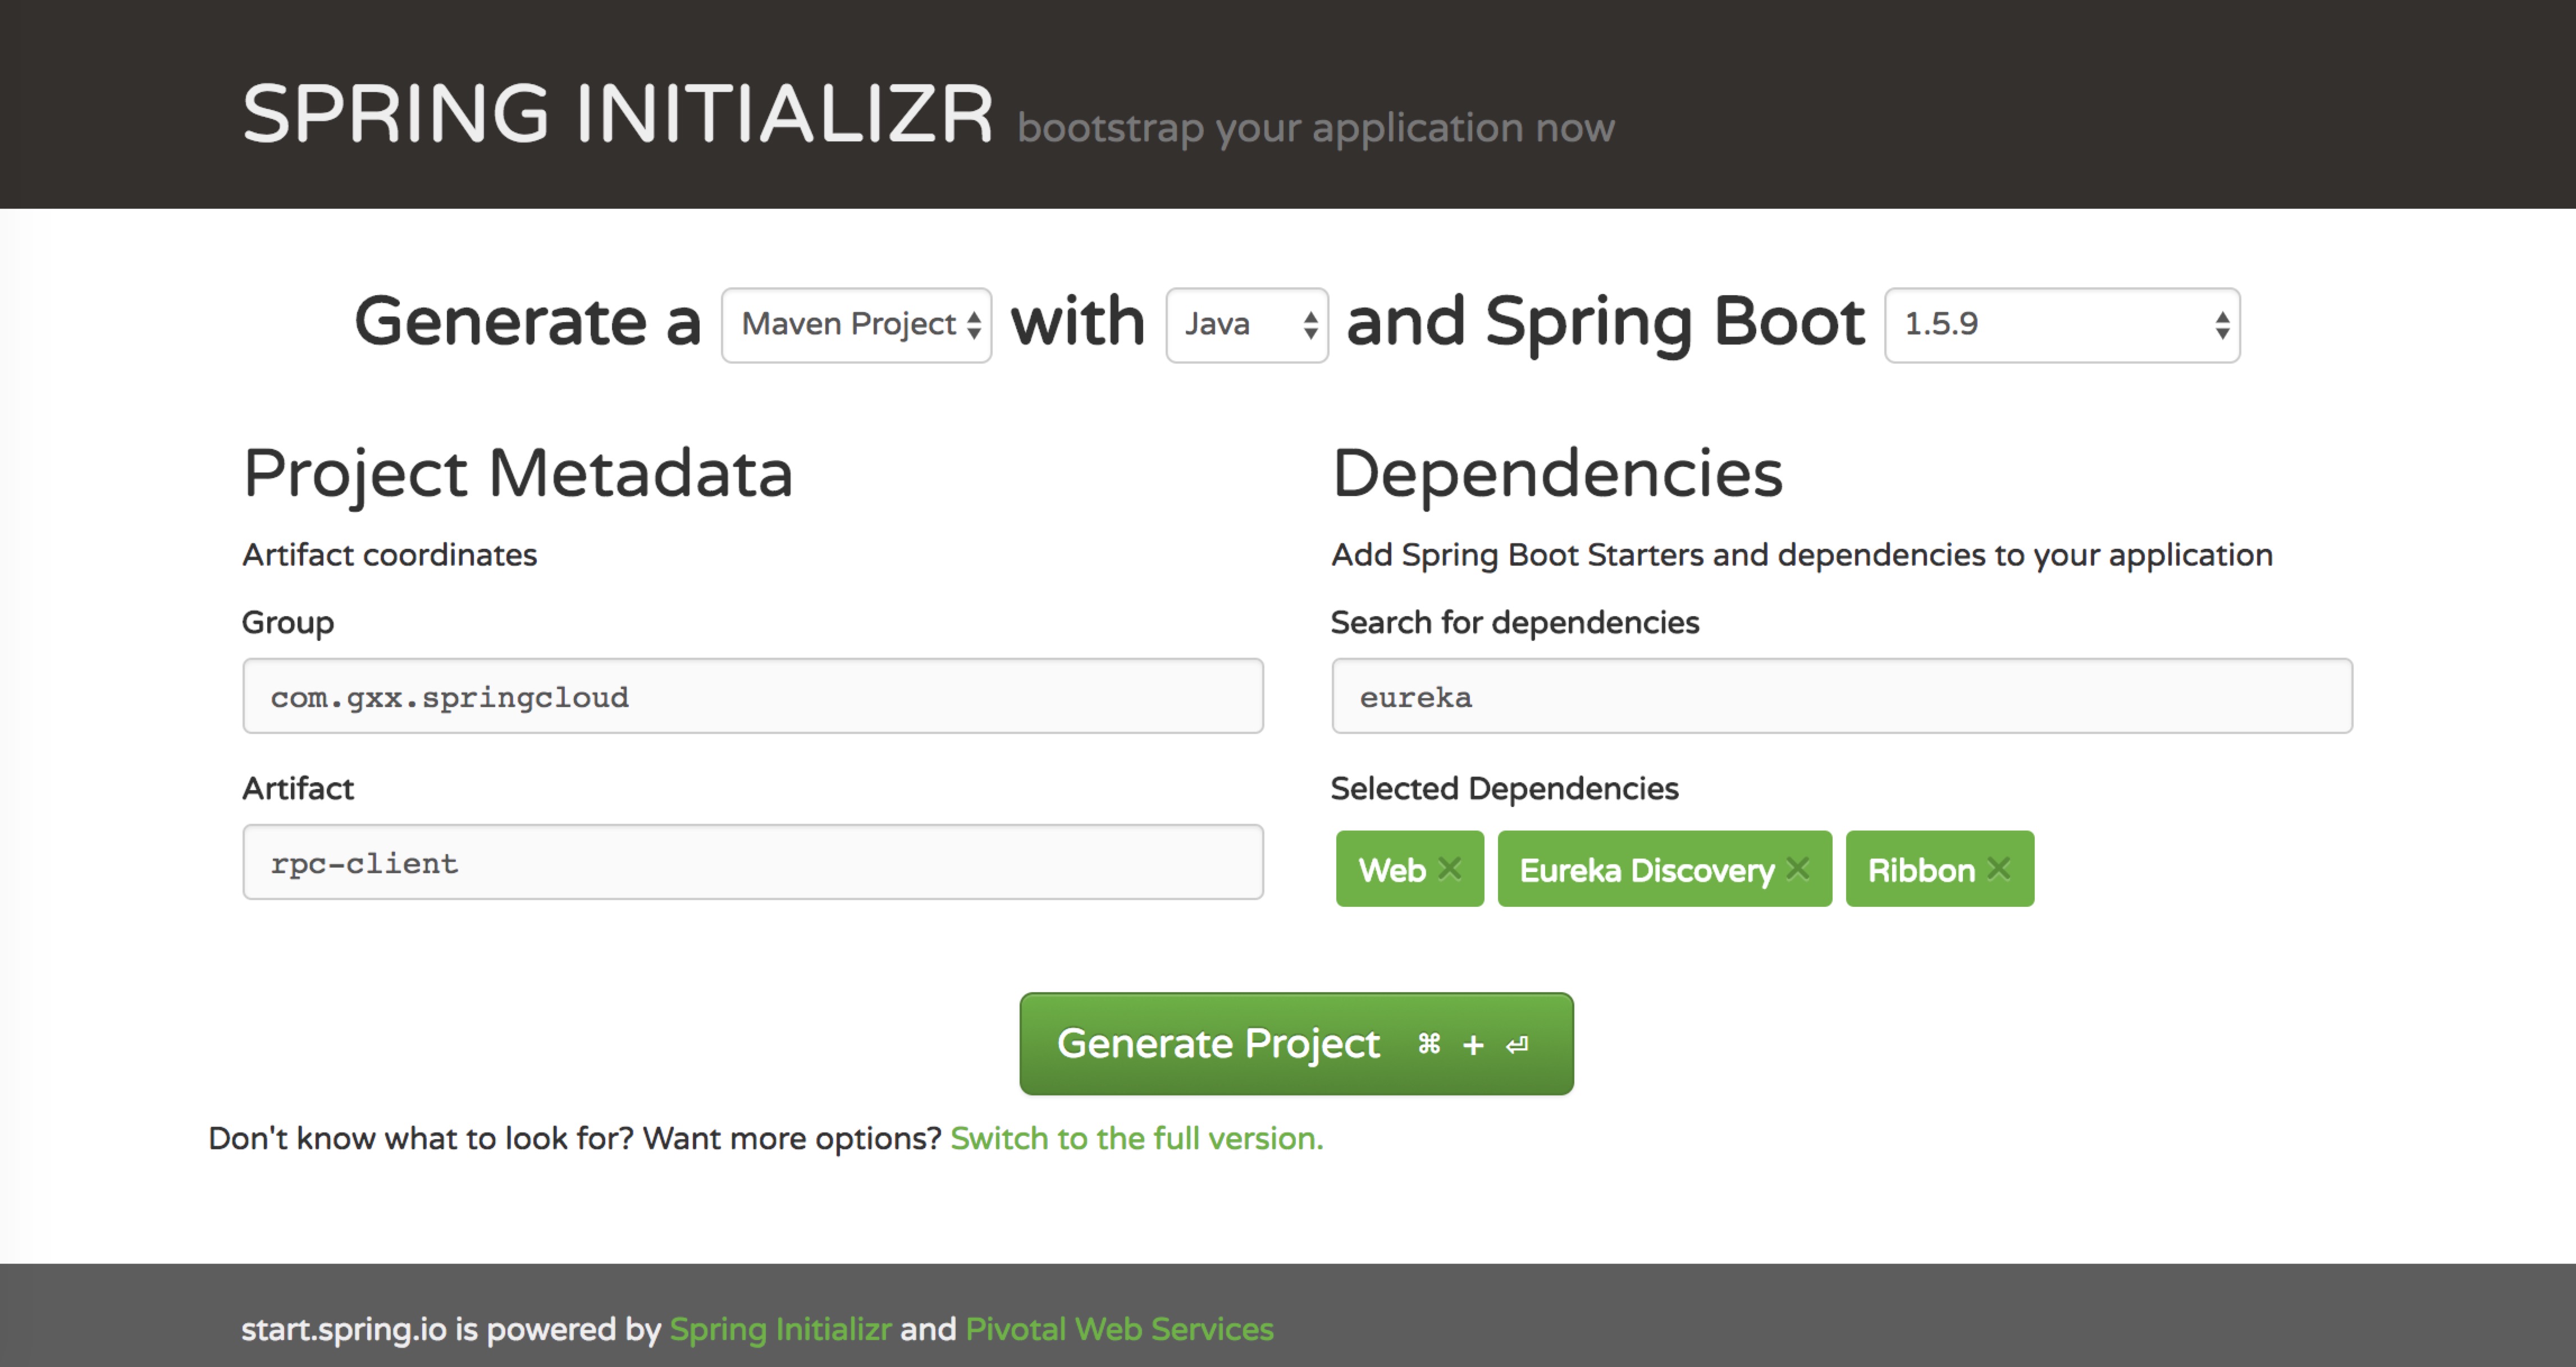Open the Java language dropdown
2576x1367 pixels.
(1247, 325)
